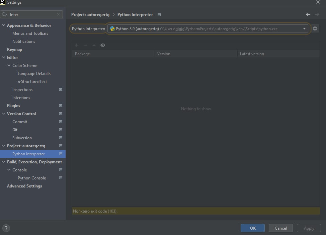Select Menus and Toolbars settings
The height and width of the screenshot is (235, 326).
click(30, 33)
